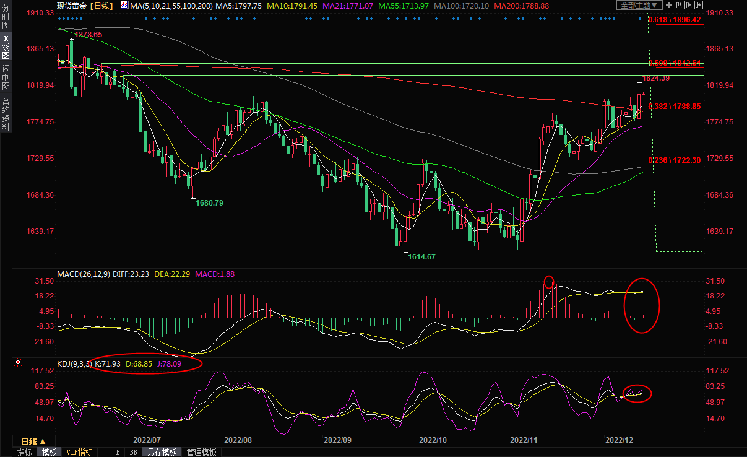The width and height of the screenshot is (747, 457).
Task: Click the 管理模板 button
Action: tap(201, 453)
